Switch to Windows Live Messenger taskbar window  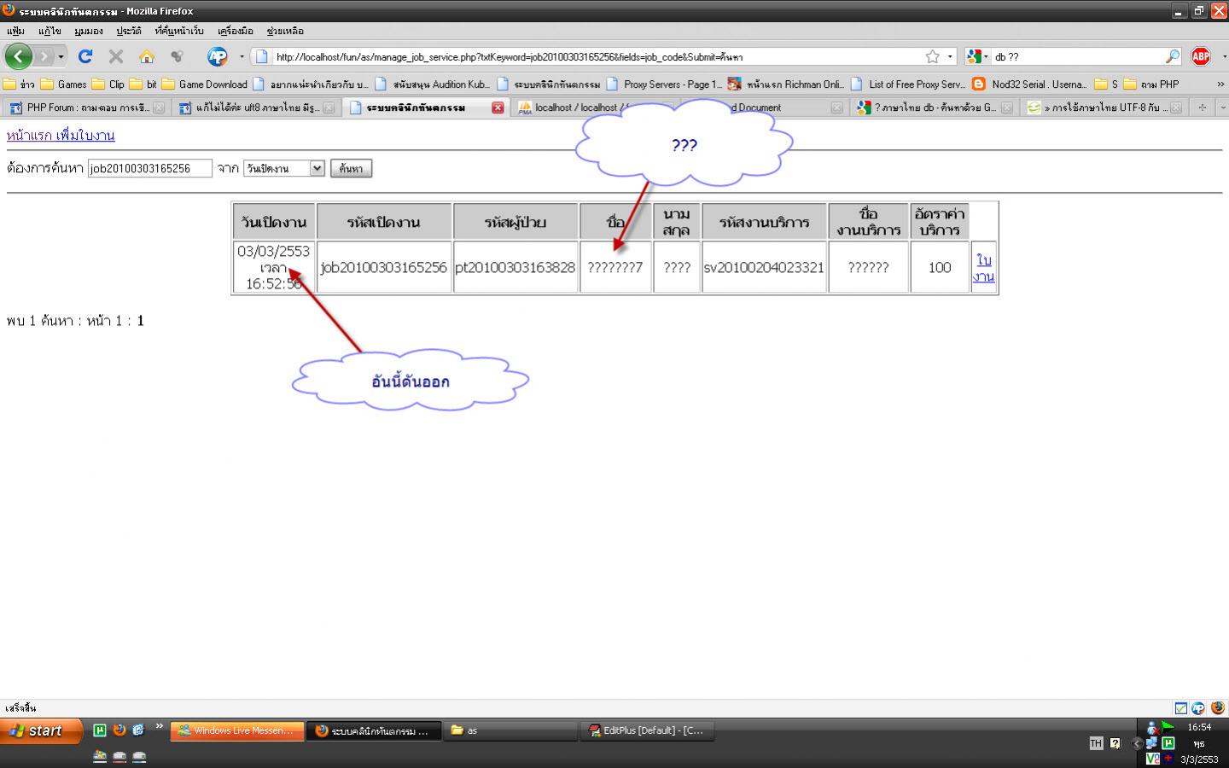tap(237, 730)
